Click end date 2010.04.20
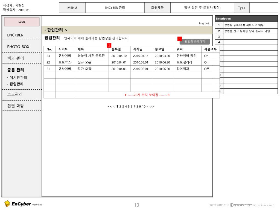Screen dimensions: 280x210 coord(162,56)
